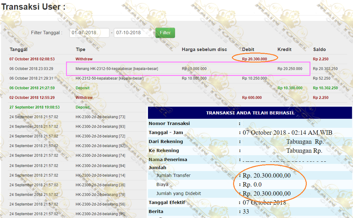Click the Harga sebelum disc column header
This screenshot has width=353, height=218.
[x=204, y=49]
